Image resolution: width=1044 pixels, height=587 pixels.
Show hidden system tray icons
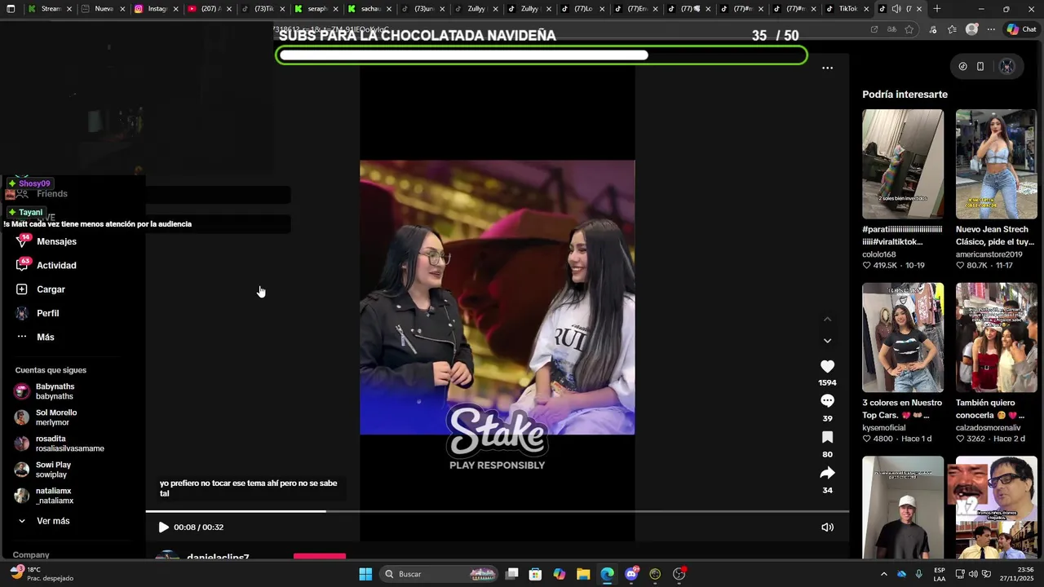883,574
